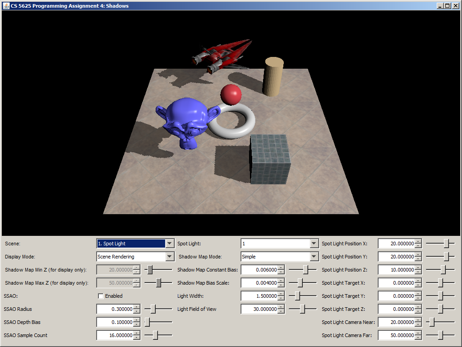Decrement Light Width spinner value
The image size is (462, 347).
(x=282, y=299)
